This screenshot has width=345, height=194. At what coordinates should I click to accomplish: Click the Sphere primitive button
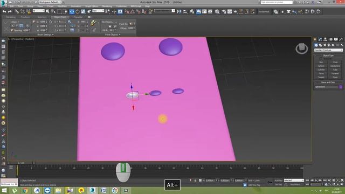pyautogui.click(x=321, y=66)
